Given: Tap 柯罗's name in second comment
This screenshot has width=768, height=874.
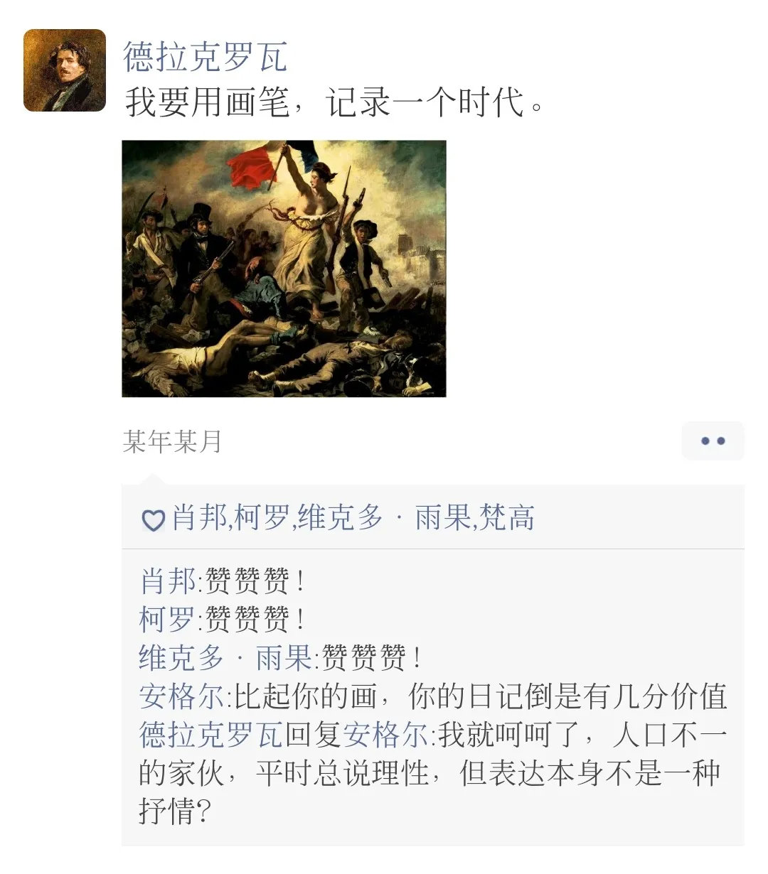Looking at the screenshot, I should click(167, 620).
